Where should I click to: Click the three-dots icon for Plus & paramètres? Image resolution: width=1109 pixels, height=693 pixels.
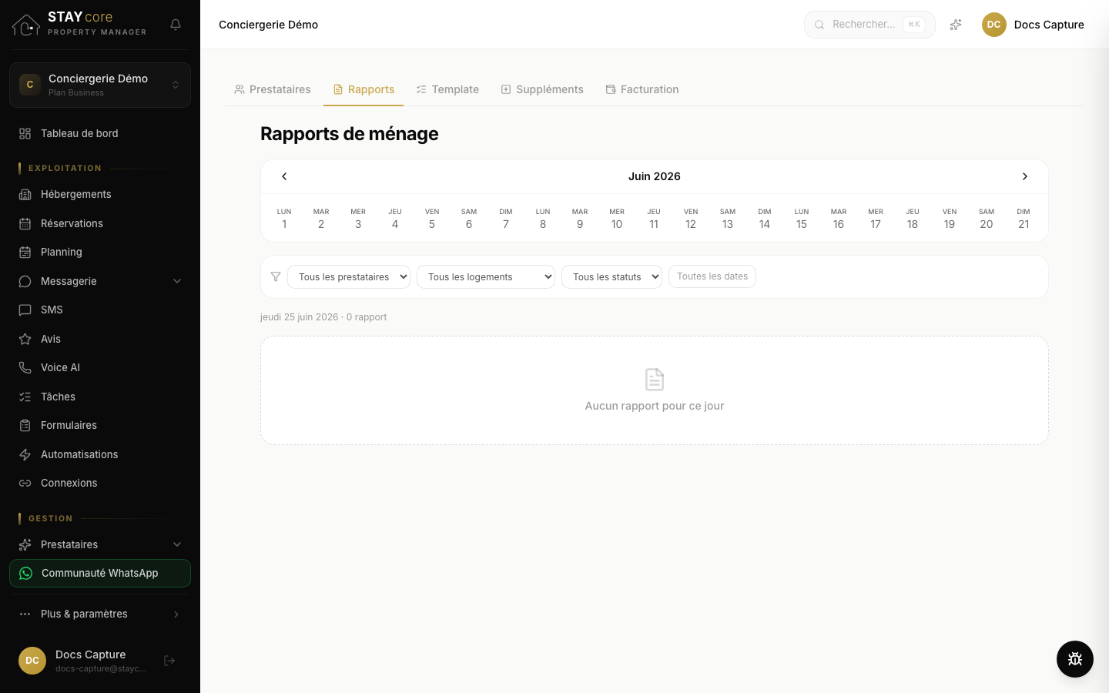tap(25, 614)
